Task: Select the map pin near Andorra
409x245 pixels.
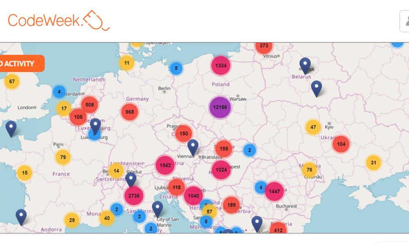Action: tap(21, 217)
